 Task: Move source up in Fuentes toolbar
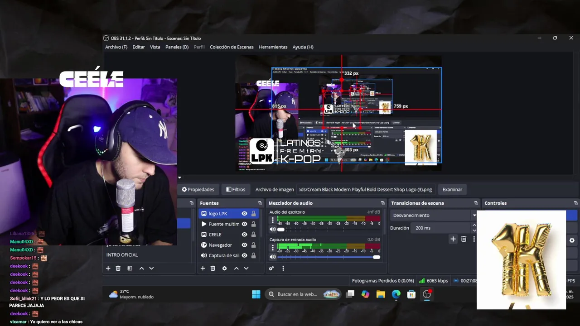coord(236,268)
